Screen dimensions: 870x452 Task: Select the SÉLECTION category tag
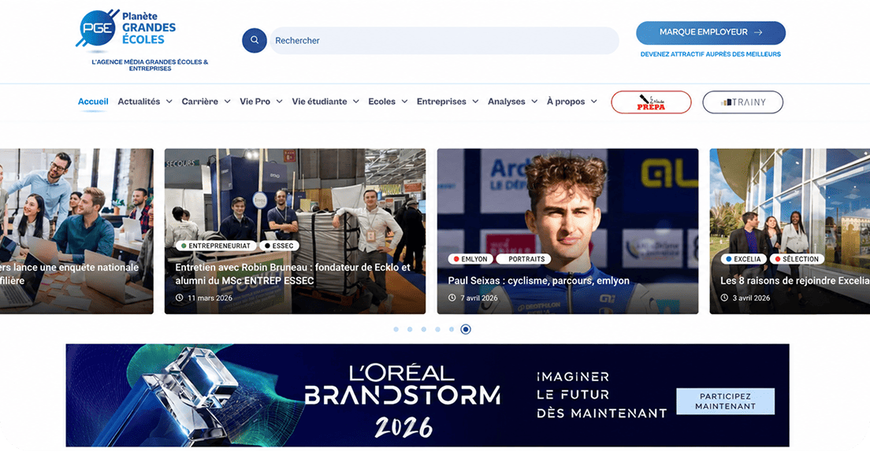797,259
